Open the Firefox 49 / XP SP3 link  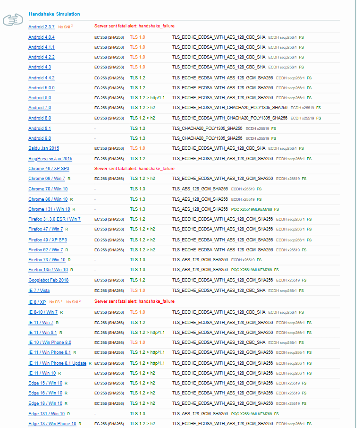coord(48,240)
